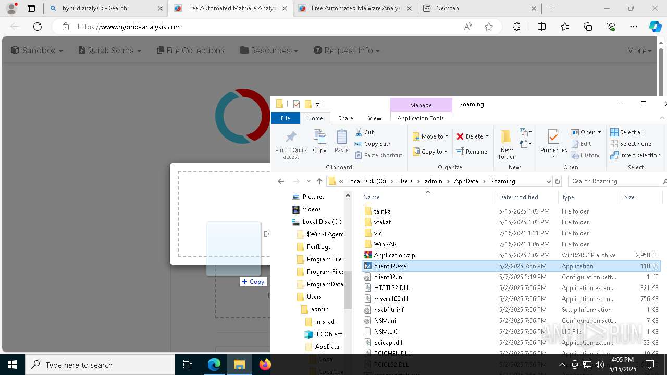Click the Edit button in Open group

[581, 144]
